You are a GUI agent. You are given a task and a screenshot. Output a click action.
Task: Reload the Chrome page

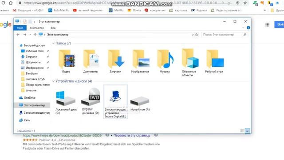(x=3, y=3)
